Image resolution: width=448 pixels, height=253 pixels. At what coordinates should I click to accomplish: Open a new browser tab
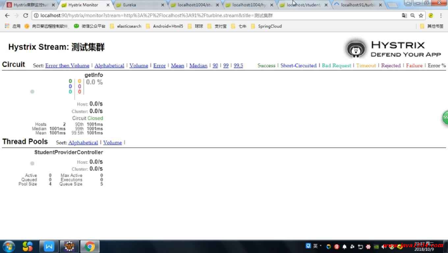pyautogui.click(x=392, y=5)
